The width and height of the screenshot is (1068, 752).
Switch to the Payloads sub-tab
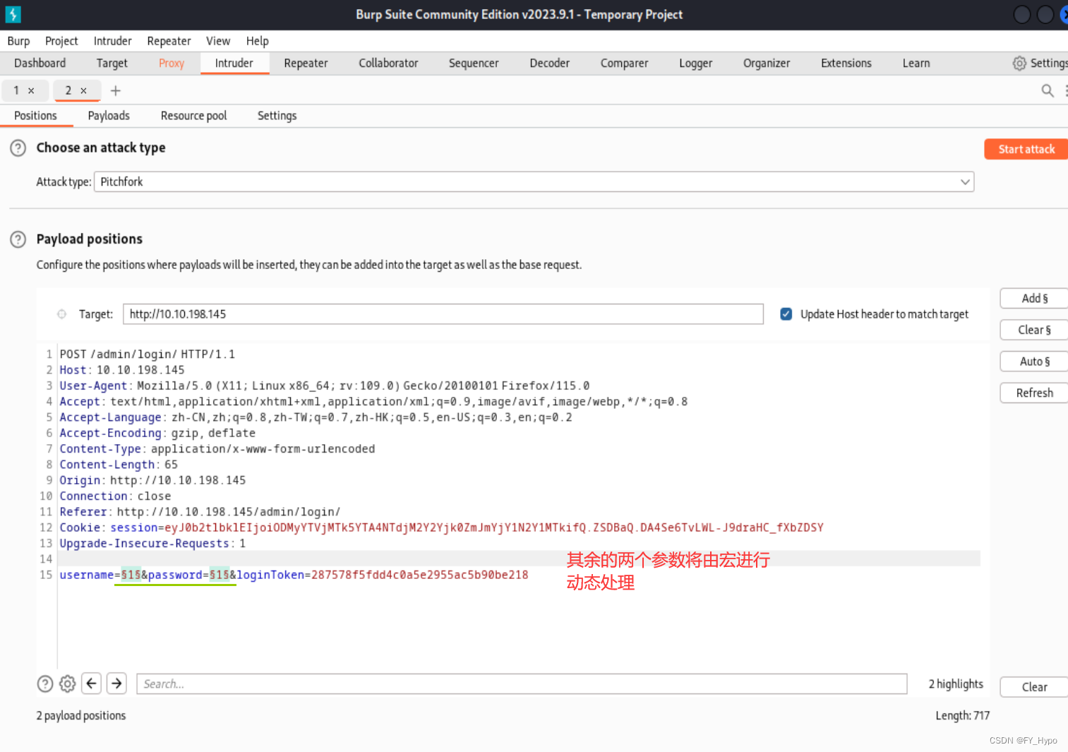point(109,116)
